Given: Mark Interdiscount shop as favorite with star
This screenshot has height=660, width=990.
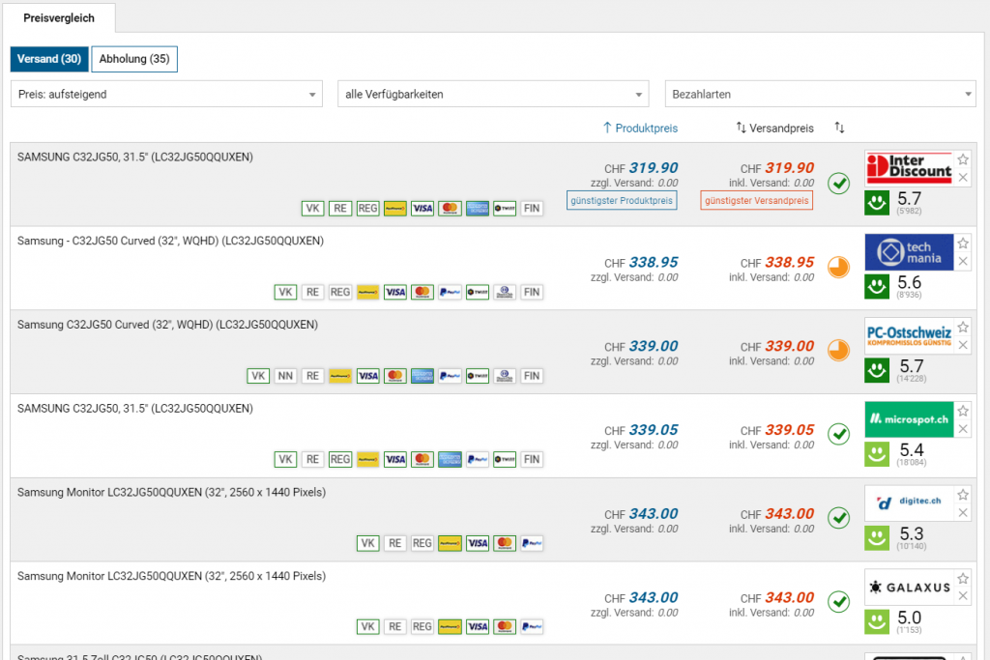Looking at the screenshot, I should pyautogui.click(x=963, y=159).
